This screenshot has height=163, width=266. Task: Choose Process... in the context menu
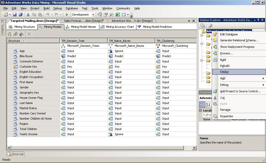pos(239,53)
